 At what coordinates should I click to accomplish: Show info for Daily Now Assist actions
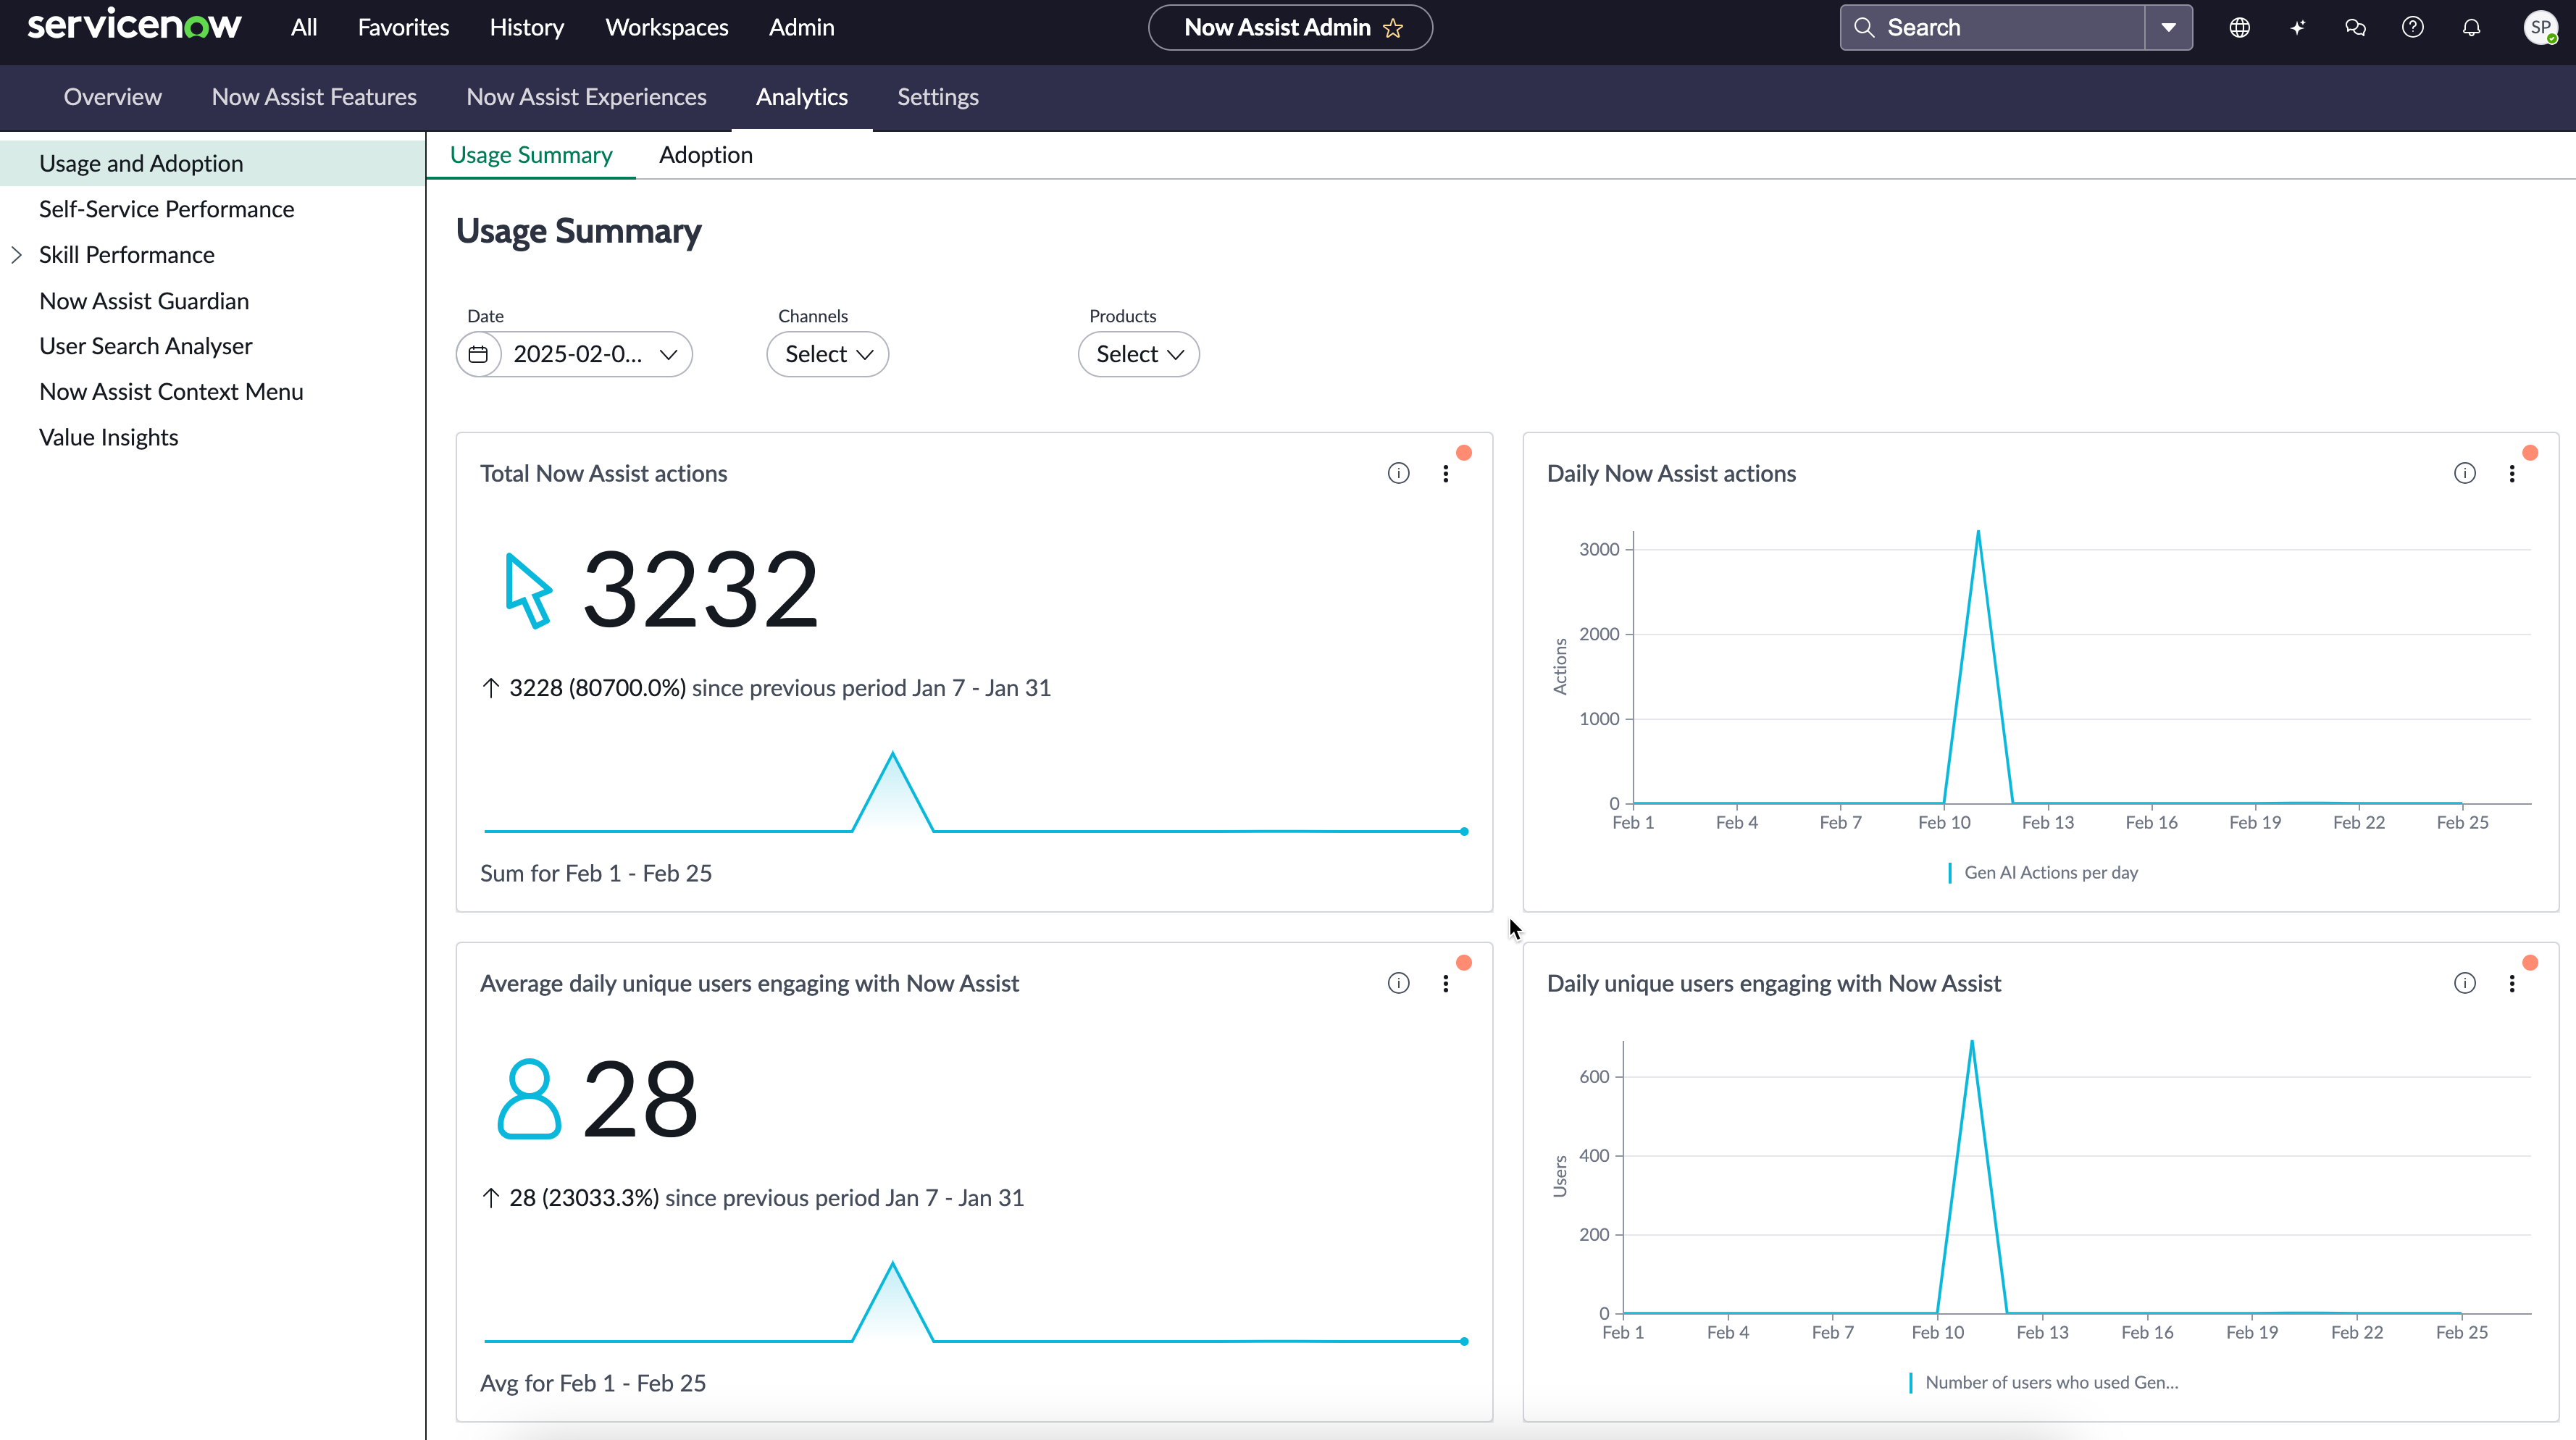(2465, 473)
